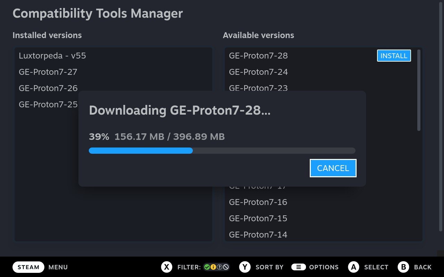Click the SORT BY label
Image resolution: width=444 pixels, height=277 pixels.
270,267
